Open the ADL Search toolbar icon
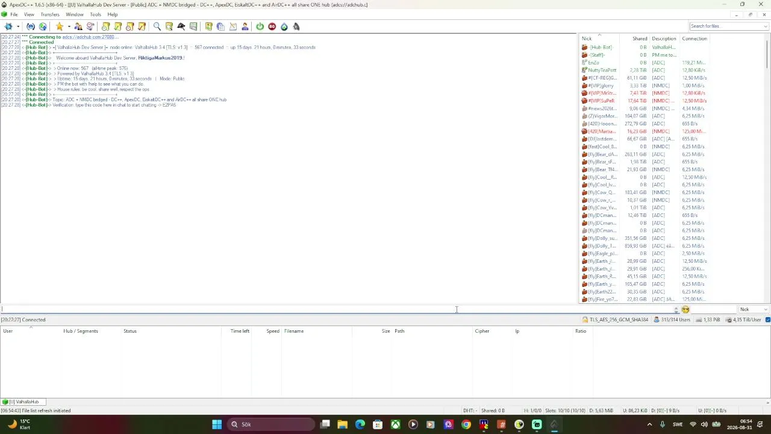 [x=169, y=27]
